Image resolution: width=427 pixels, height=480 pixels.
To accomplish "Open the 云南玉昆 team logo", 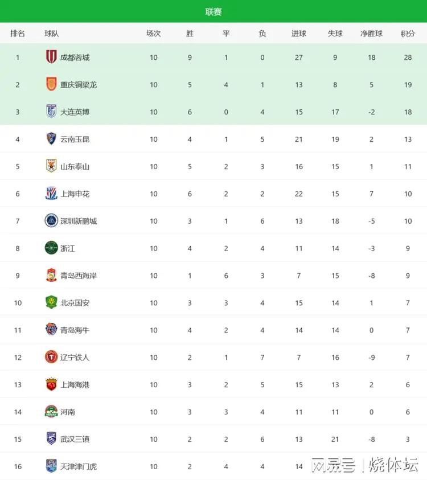I will pyautogui.click(x=51, y=139).
